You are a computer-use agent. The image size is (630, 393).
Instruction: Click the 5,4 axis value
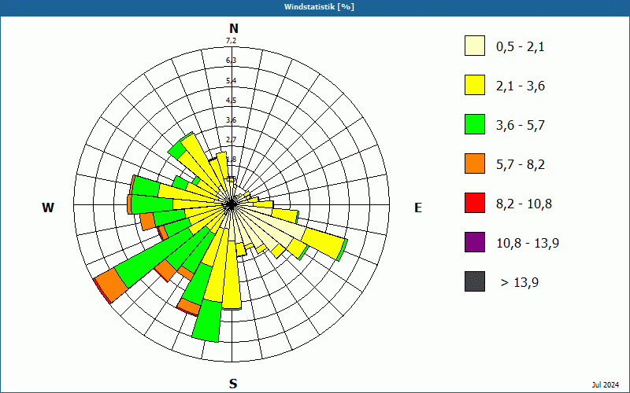[x=231, y=81]
